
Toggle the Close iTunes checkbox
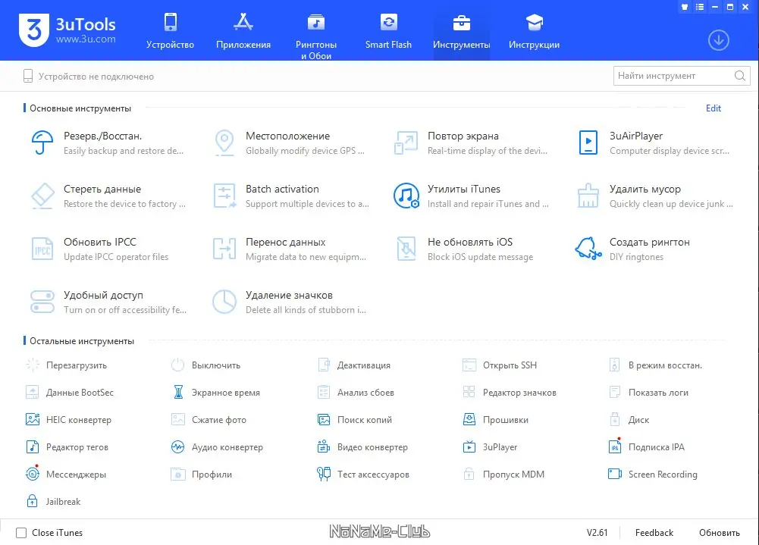[x=21, y=533]
